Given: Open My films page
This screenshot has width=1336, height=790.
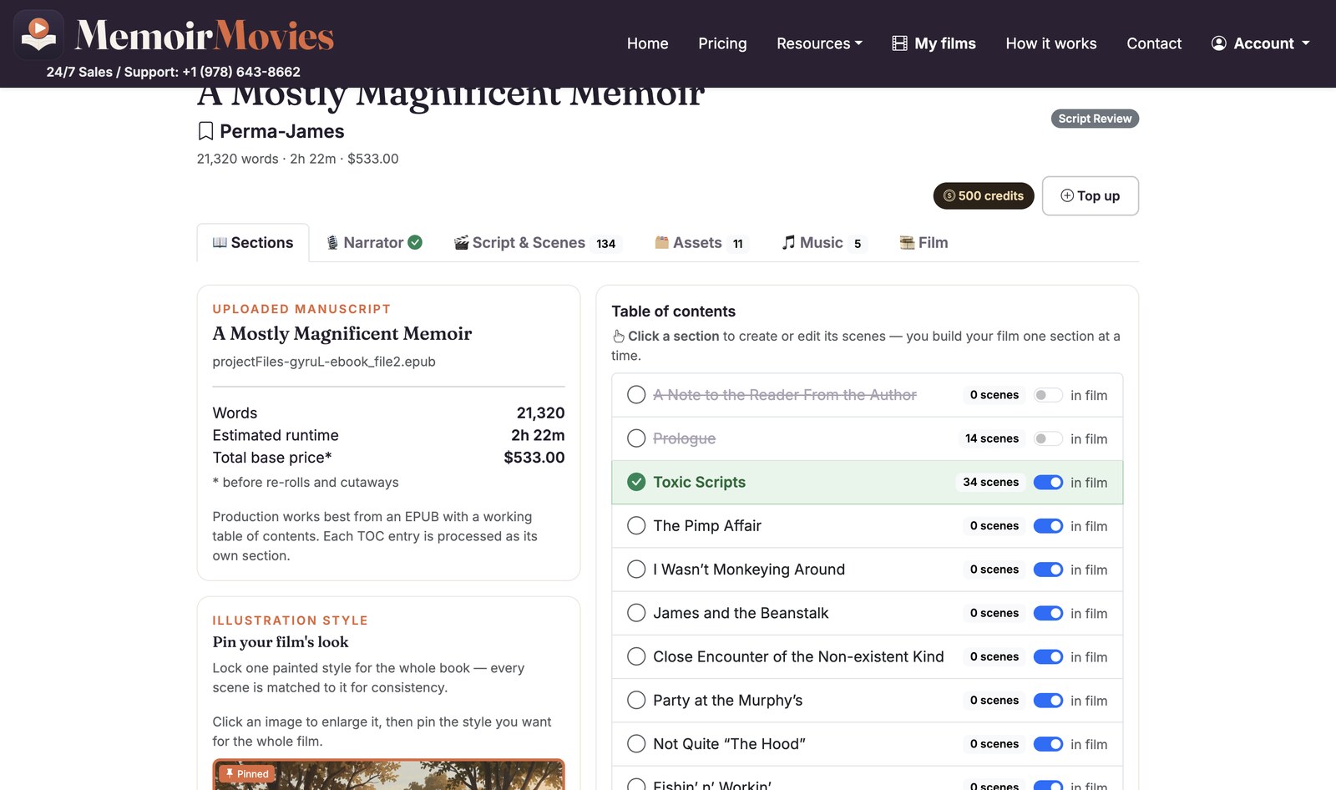Looking at the screenshot, I should [934, 43].
